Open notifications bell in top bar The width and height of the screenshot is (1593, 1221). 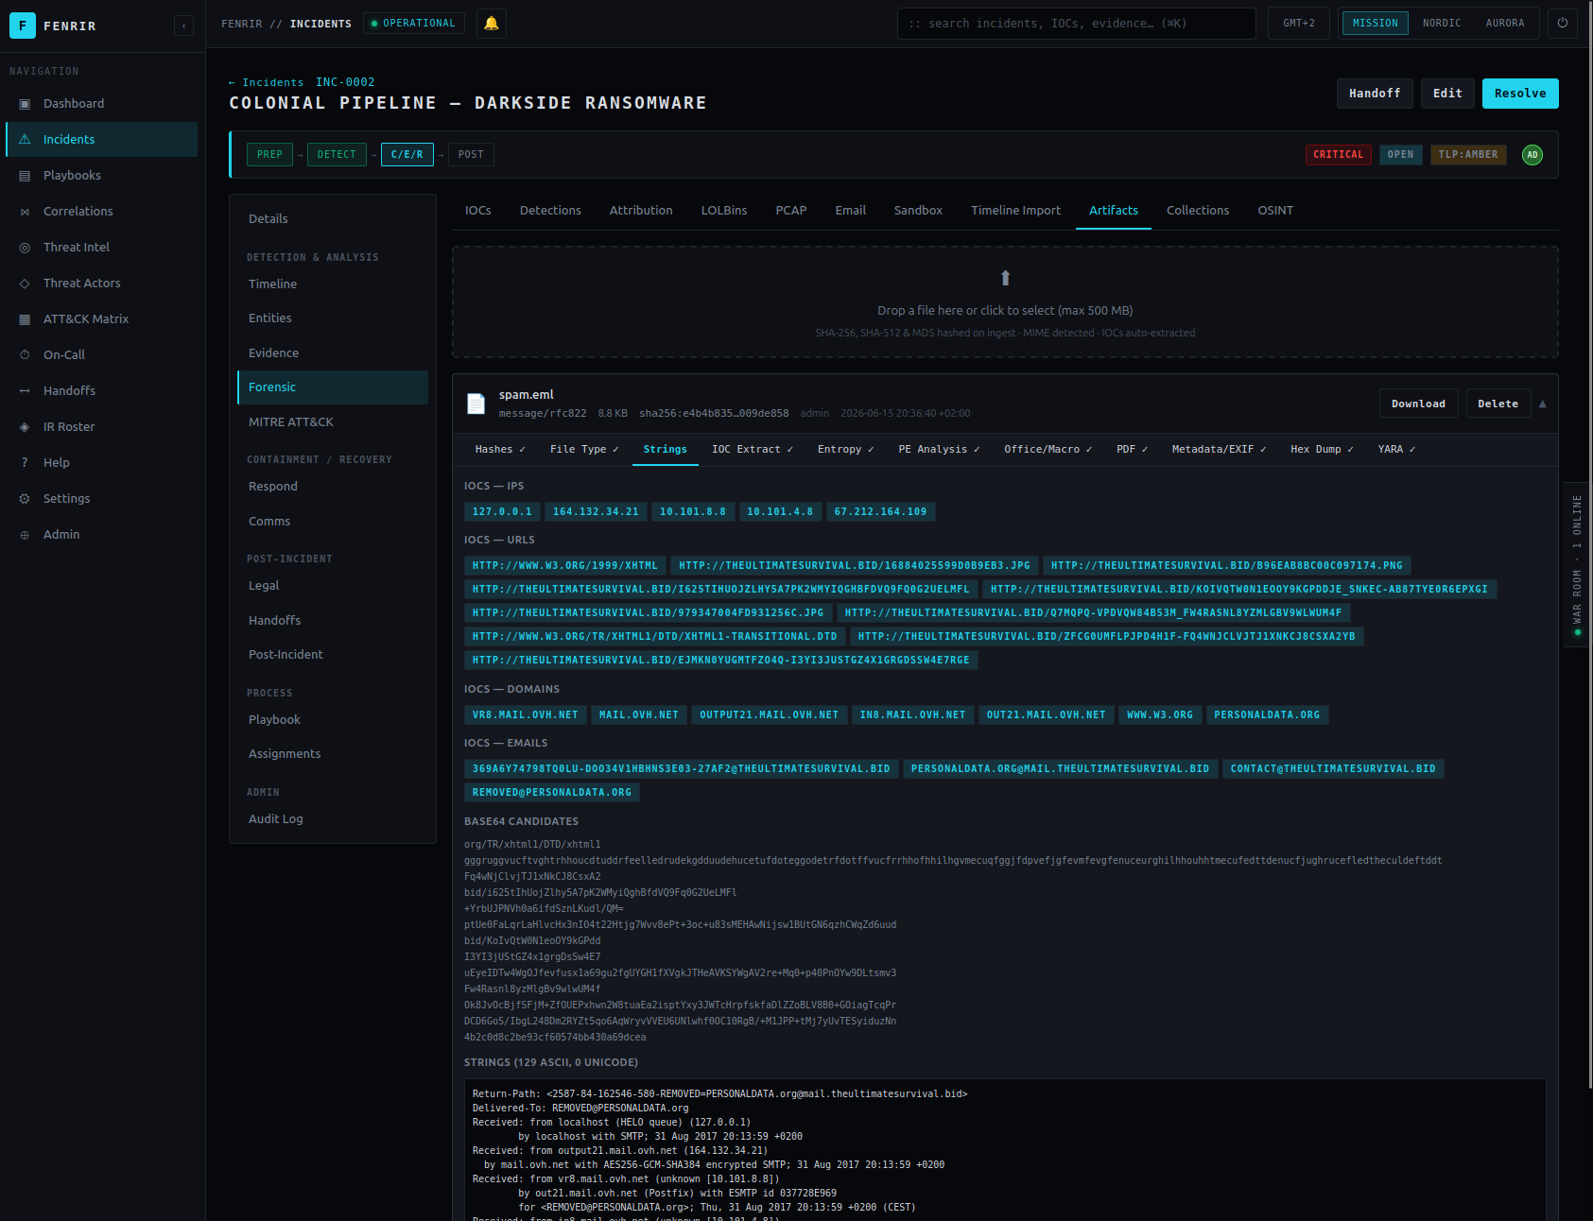coord(492,24)
